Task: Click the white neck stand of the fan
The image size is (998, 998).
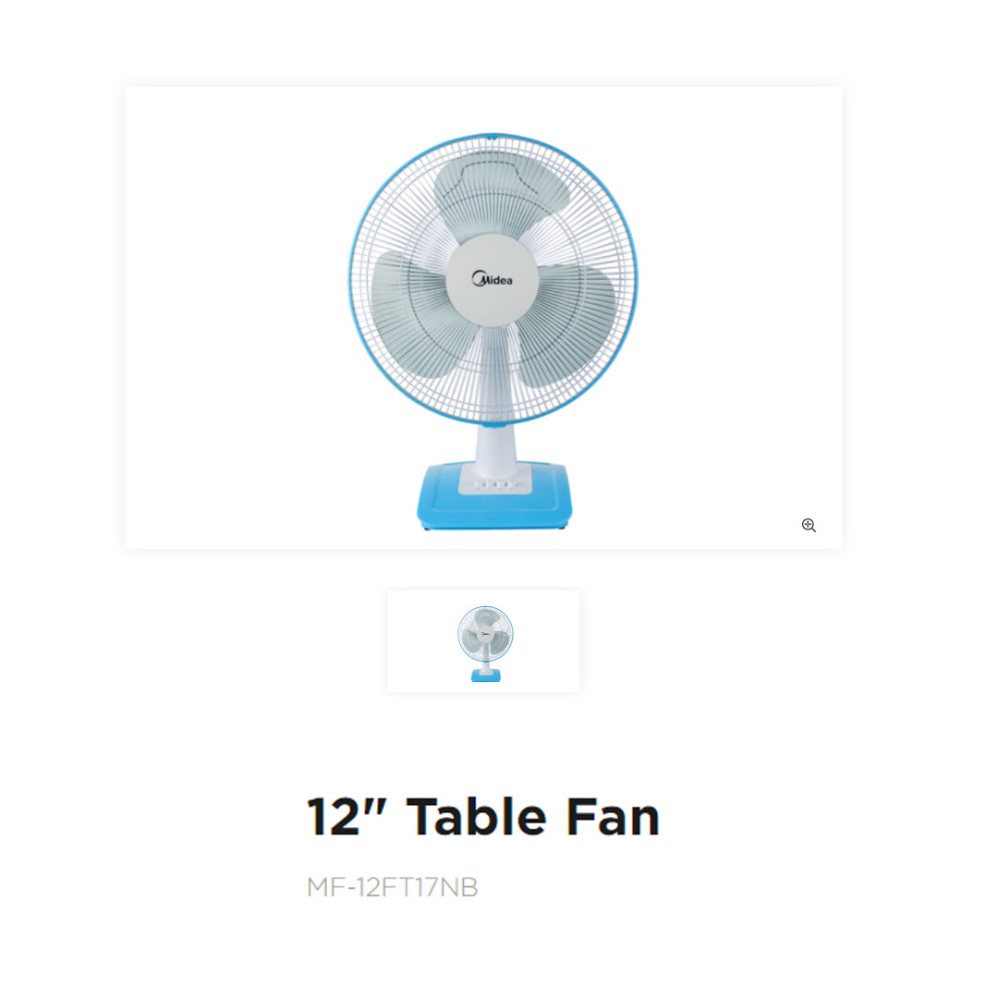Action: tap(495, 452)
